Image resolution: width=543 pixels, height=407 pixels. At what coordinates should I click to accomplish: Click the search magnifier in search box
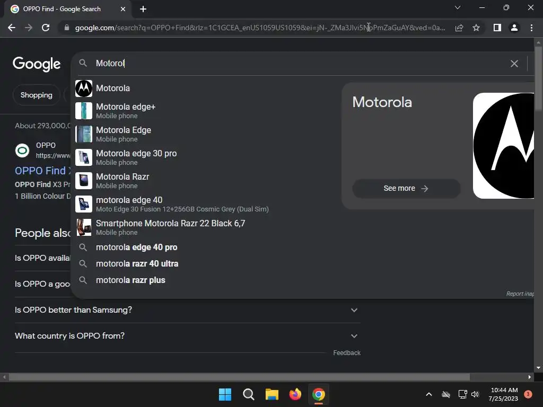click(83, 63)
